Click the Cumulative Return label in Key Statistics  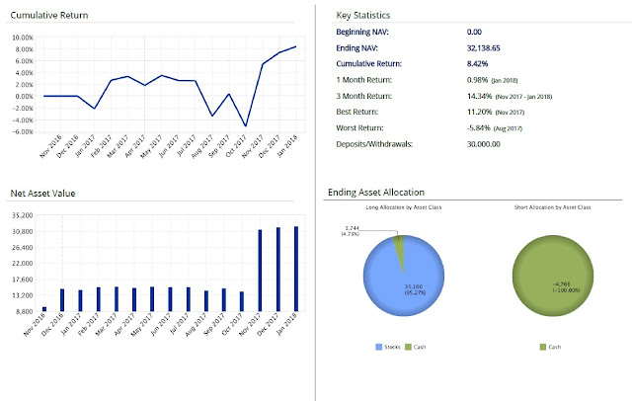[x=368, y=63]
